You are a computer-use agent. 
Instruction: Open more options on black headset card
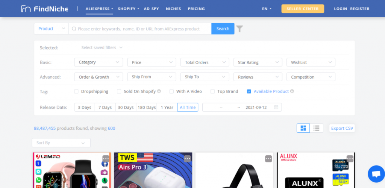pyautogui.click(x=268, y=159)
